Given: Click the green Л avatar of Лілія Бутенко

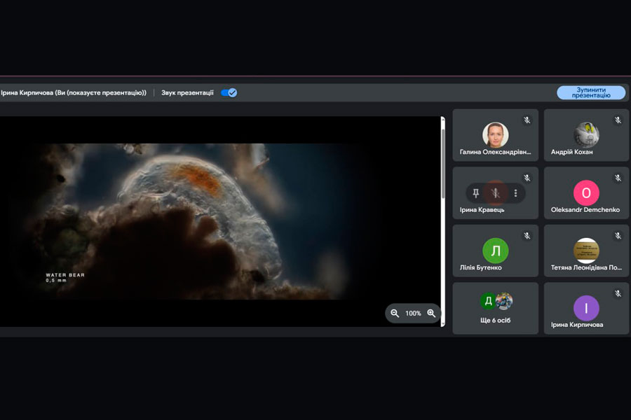Looking at the screenshot, I should tap(495, 251).
